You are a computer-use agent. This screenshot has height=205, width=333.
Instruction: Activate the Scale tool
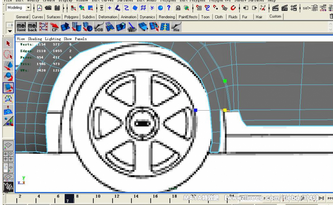click(8, 88)
